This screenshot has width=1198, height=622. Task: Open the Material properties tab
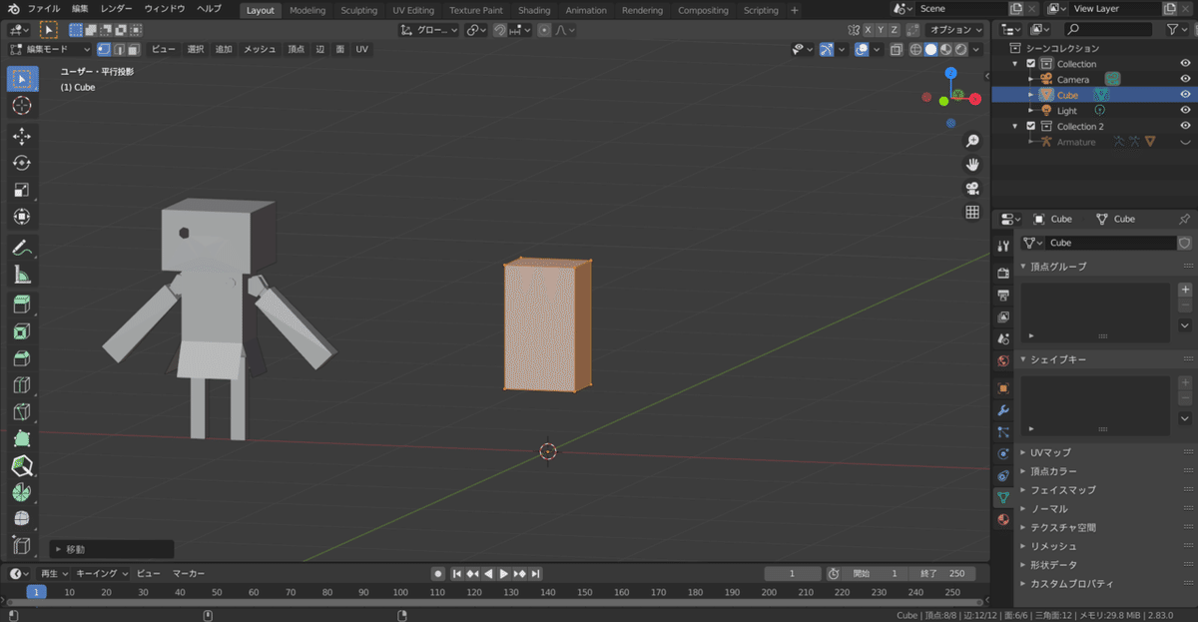[1003, 519]
